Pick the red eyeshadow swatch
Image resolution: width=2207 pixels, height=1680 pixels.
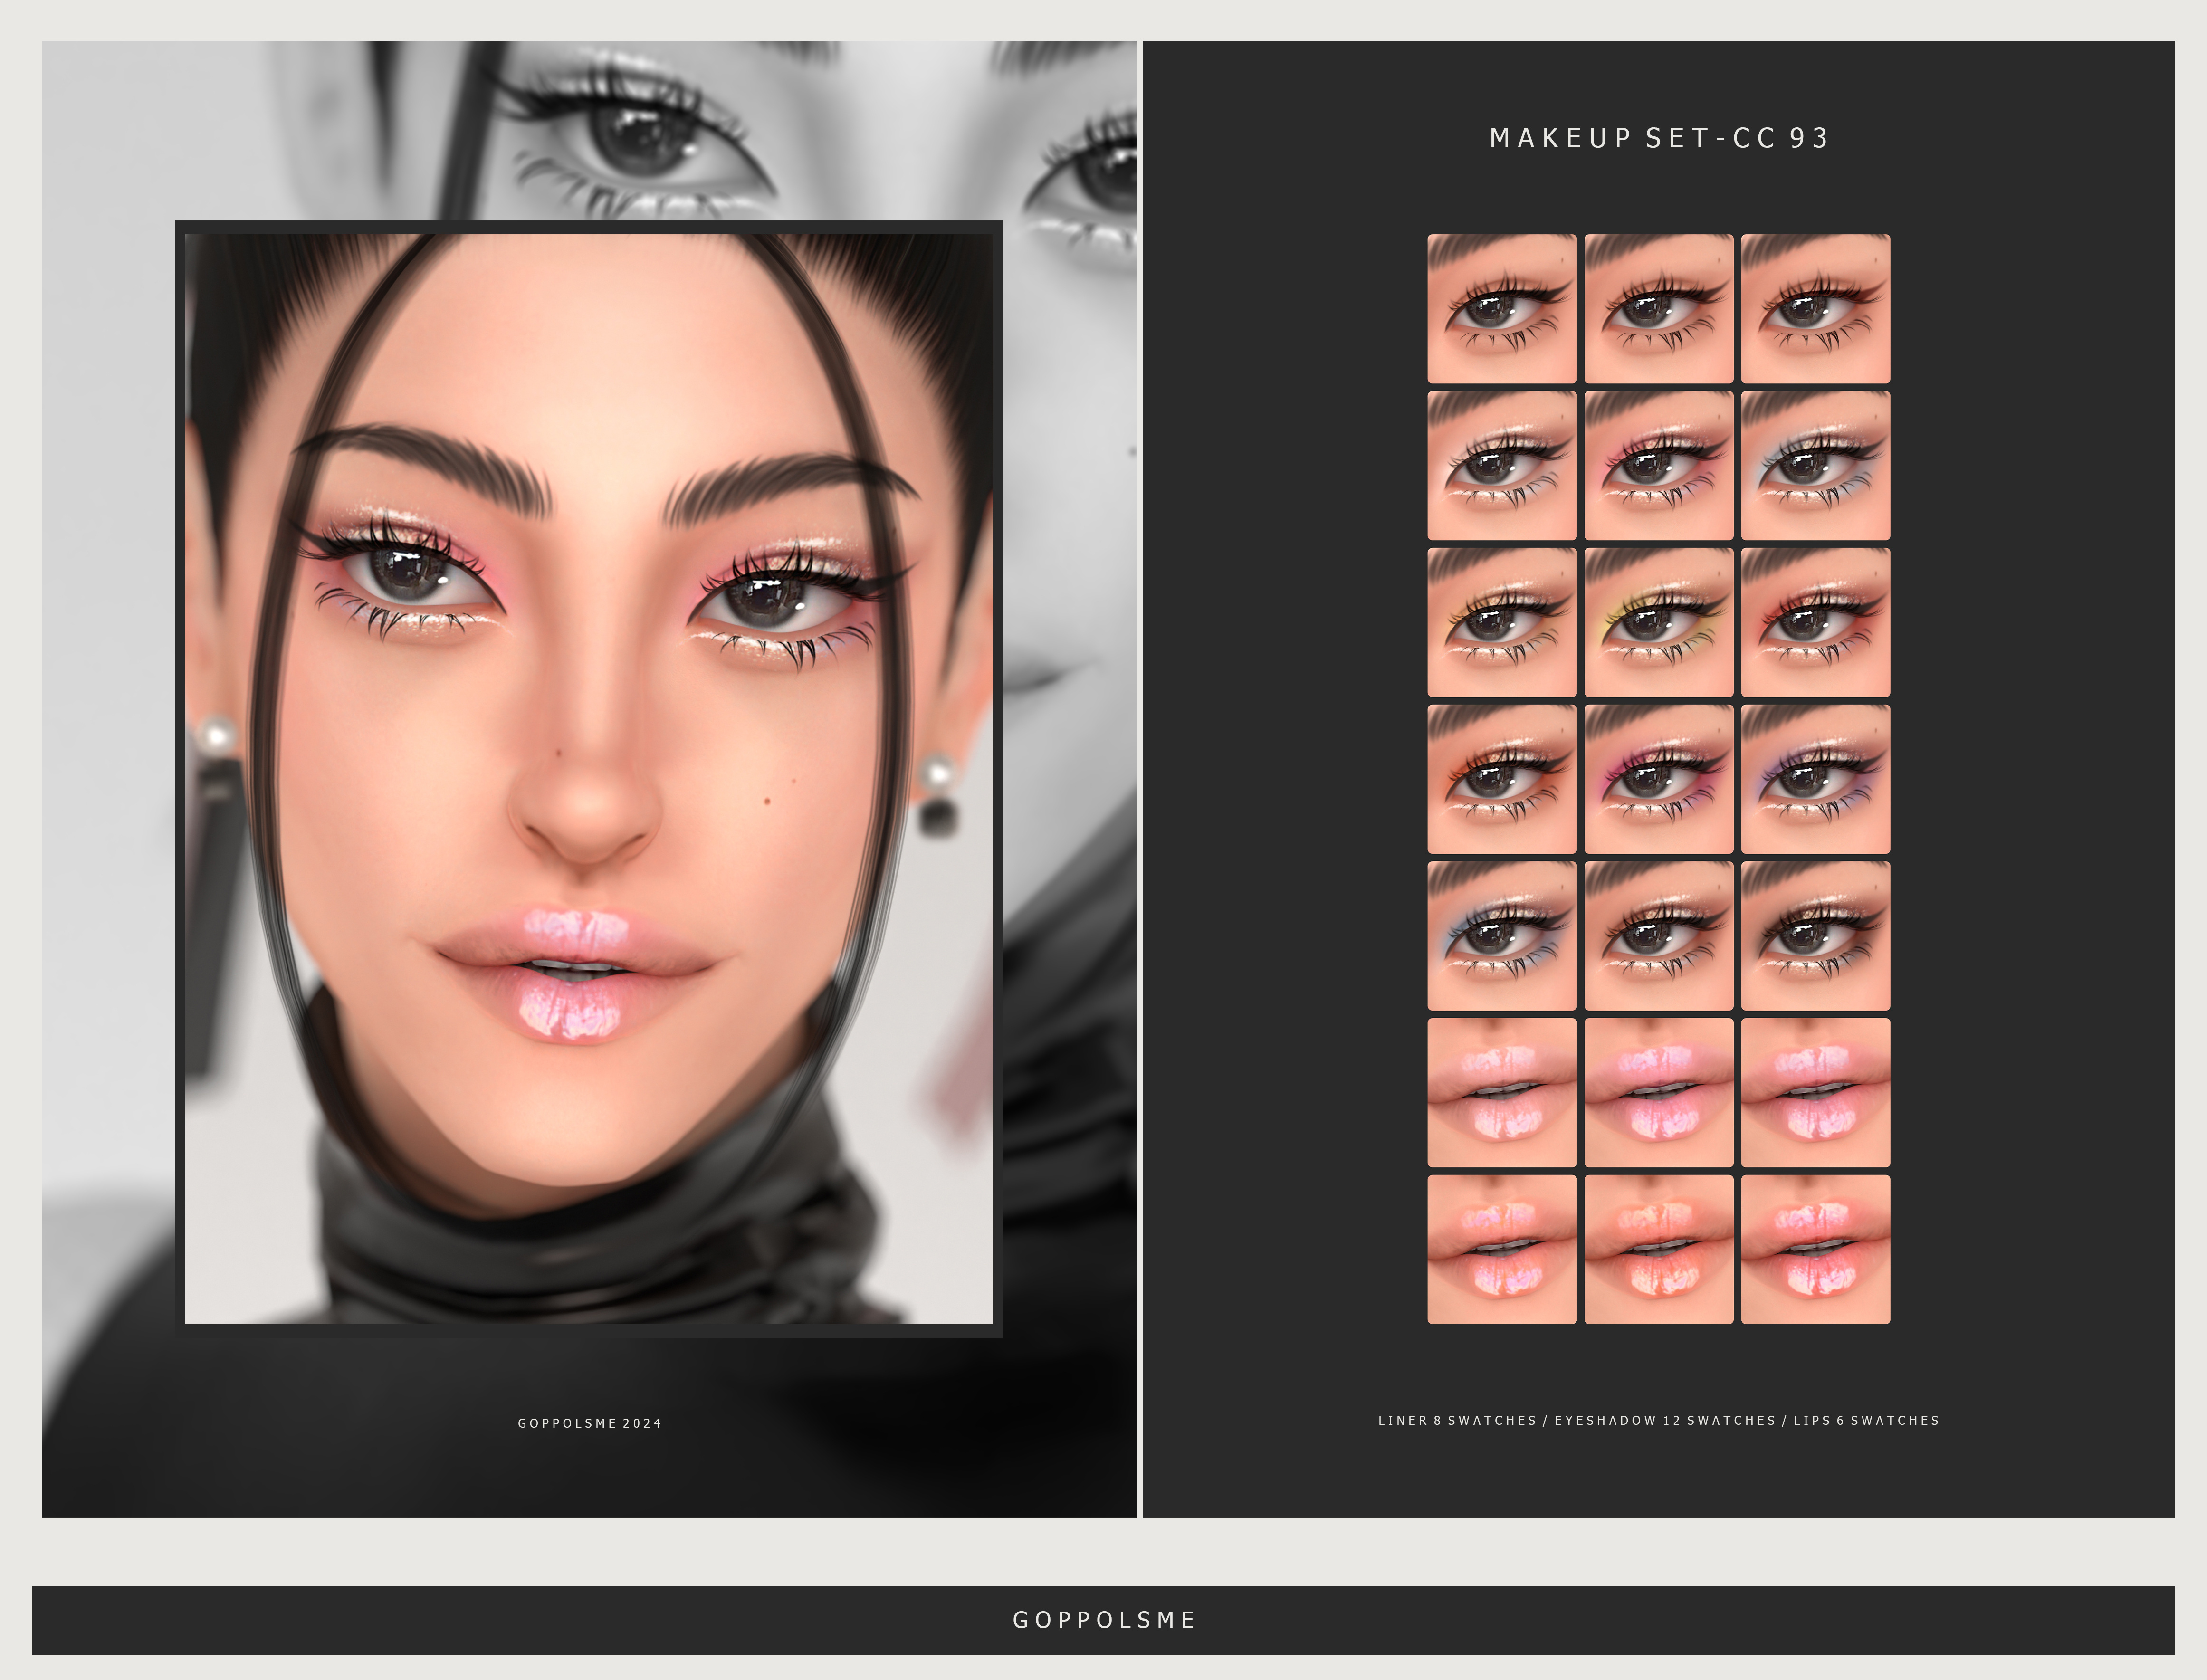coord(1815,622)
